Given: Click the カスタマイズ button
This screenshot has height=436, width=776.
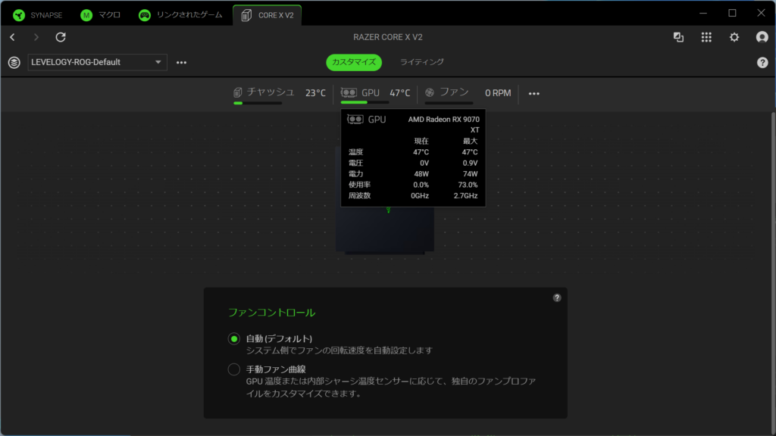Looking at the screenshot, I should tap(354, 62).
